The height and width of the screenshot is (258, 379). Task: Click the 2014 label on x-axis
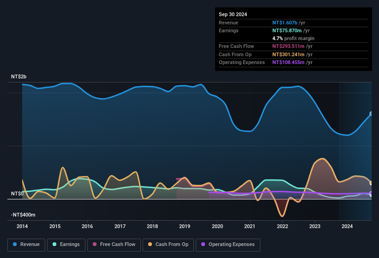click(22, 226)
